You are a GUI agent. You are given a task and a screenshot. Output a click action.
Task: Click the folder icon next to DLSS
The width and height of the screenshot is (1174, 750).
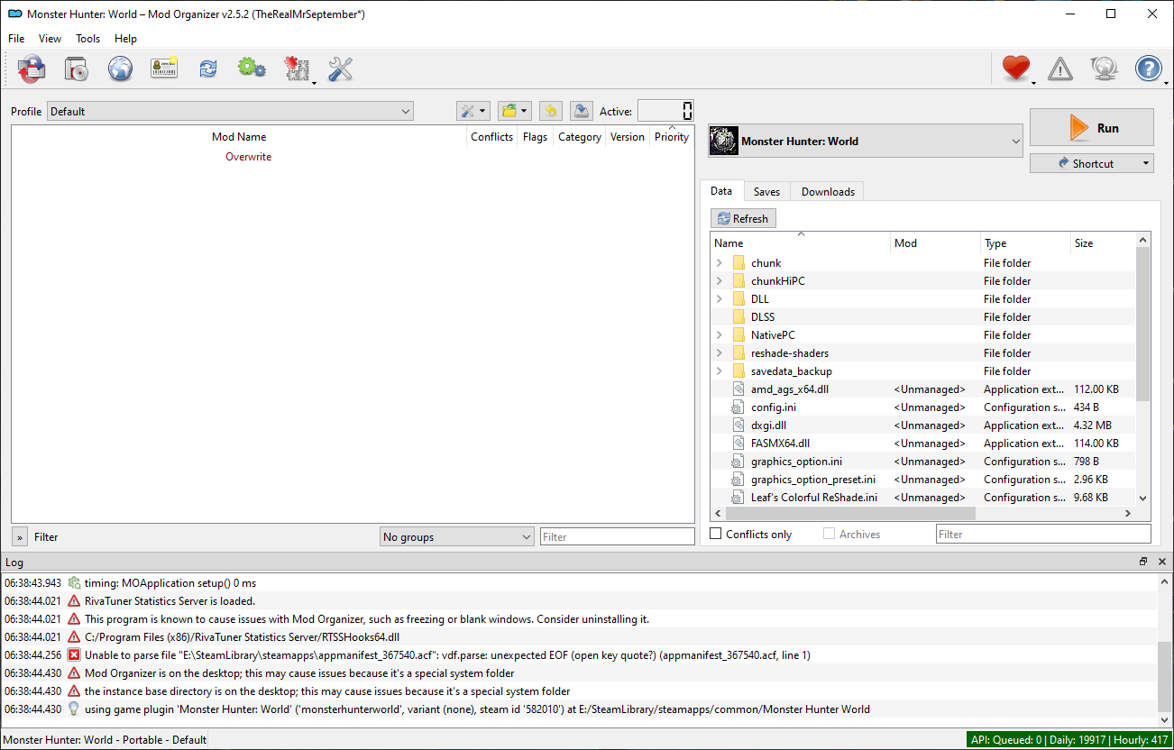click(739, 317)
